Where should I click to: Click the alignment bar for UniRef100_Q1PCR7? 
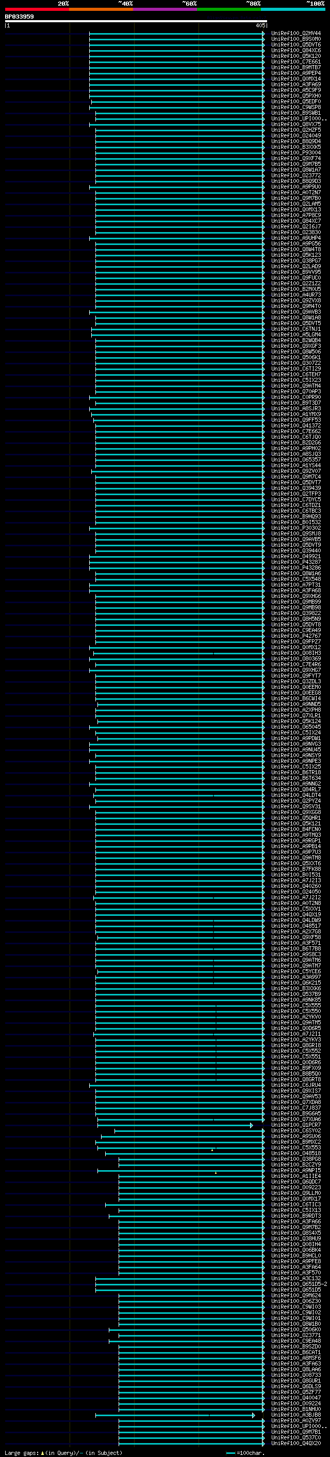pos(175,1125)
